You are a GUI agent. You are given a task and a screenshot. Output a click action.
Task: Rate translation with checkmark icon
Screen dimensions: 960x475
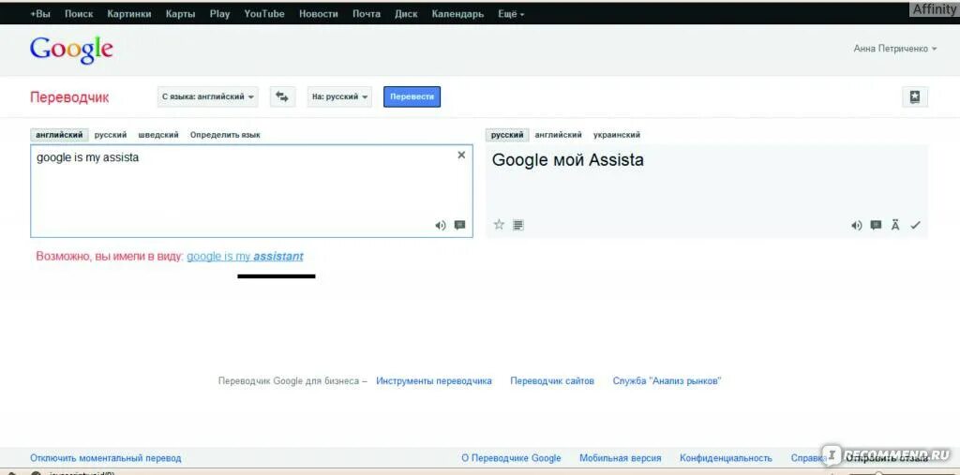915,225
